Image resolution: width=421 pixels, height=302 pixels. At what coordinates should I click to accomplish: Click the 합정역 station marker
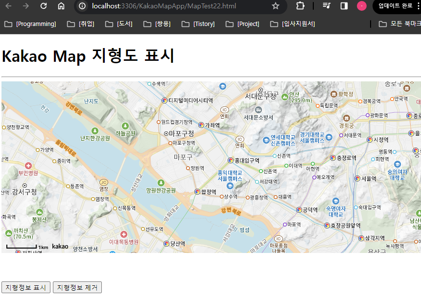pyautogui.click(x=197, y=192)
